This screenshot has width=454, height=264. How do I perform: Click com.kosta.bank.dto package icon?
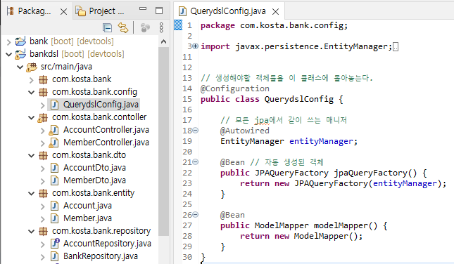point(43,155)
